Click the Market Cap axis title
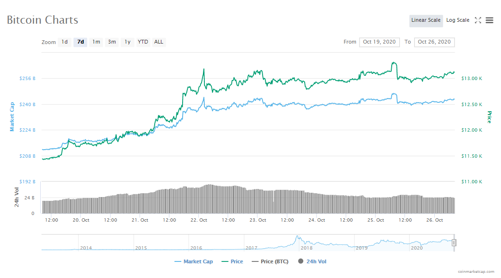This screenshot has width=501, height=278. [12, 117]
